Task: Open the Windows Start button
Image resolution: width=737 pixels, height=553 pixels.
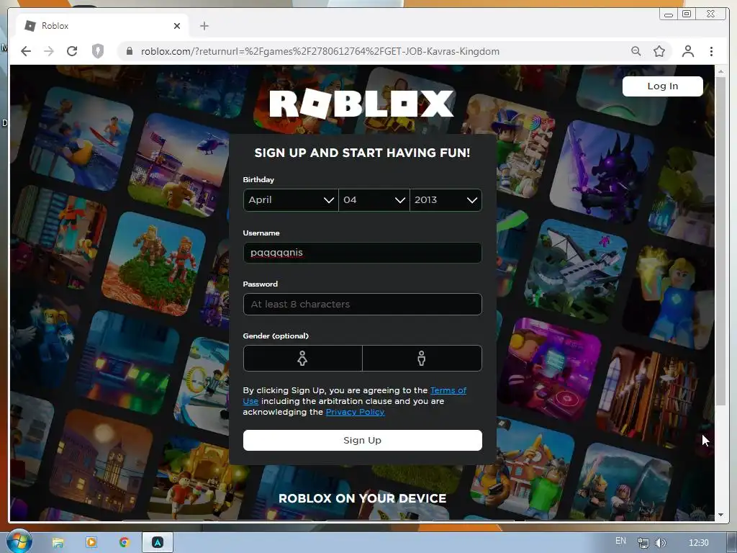Action: tap(19, 541)
